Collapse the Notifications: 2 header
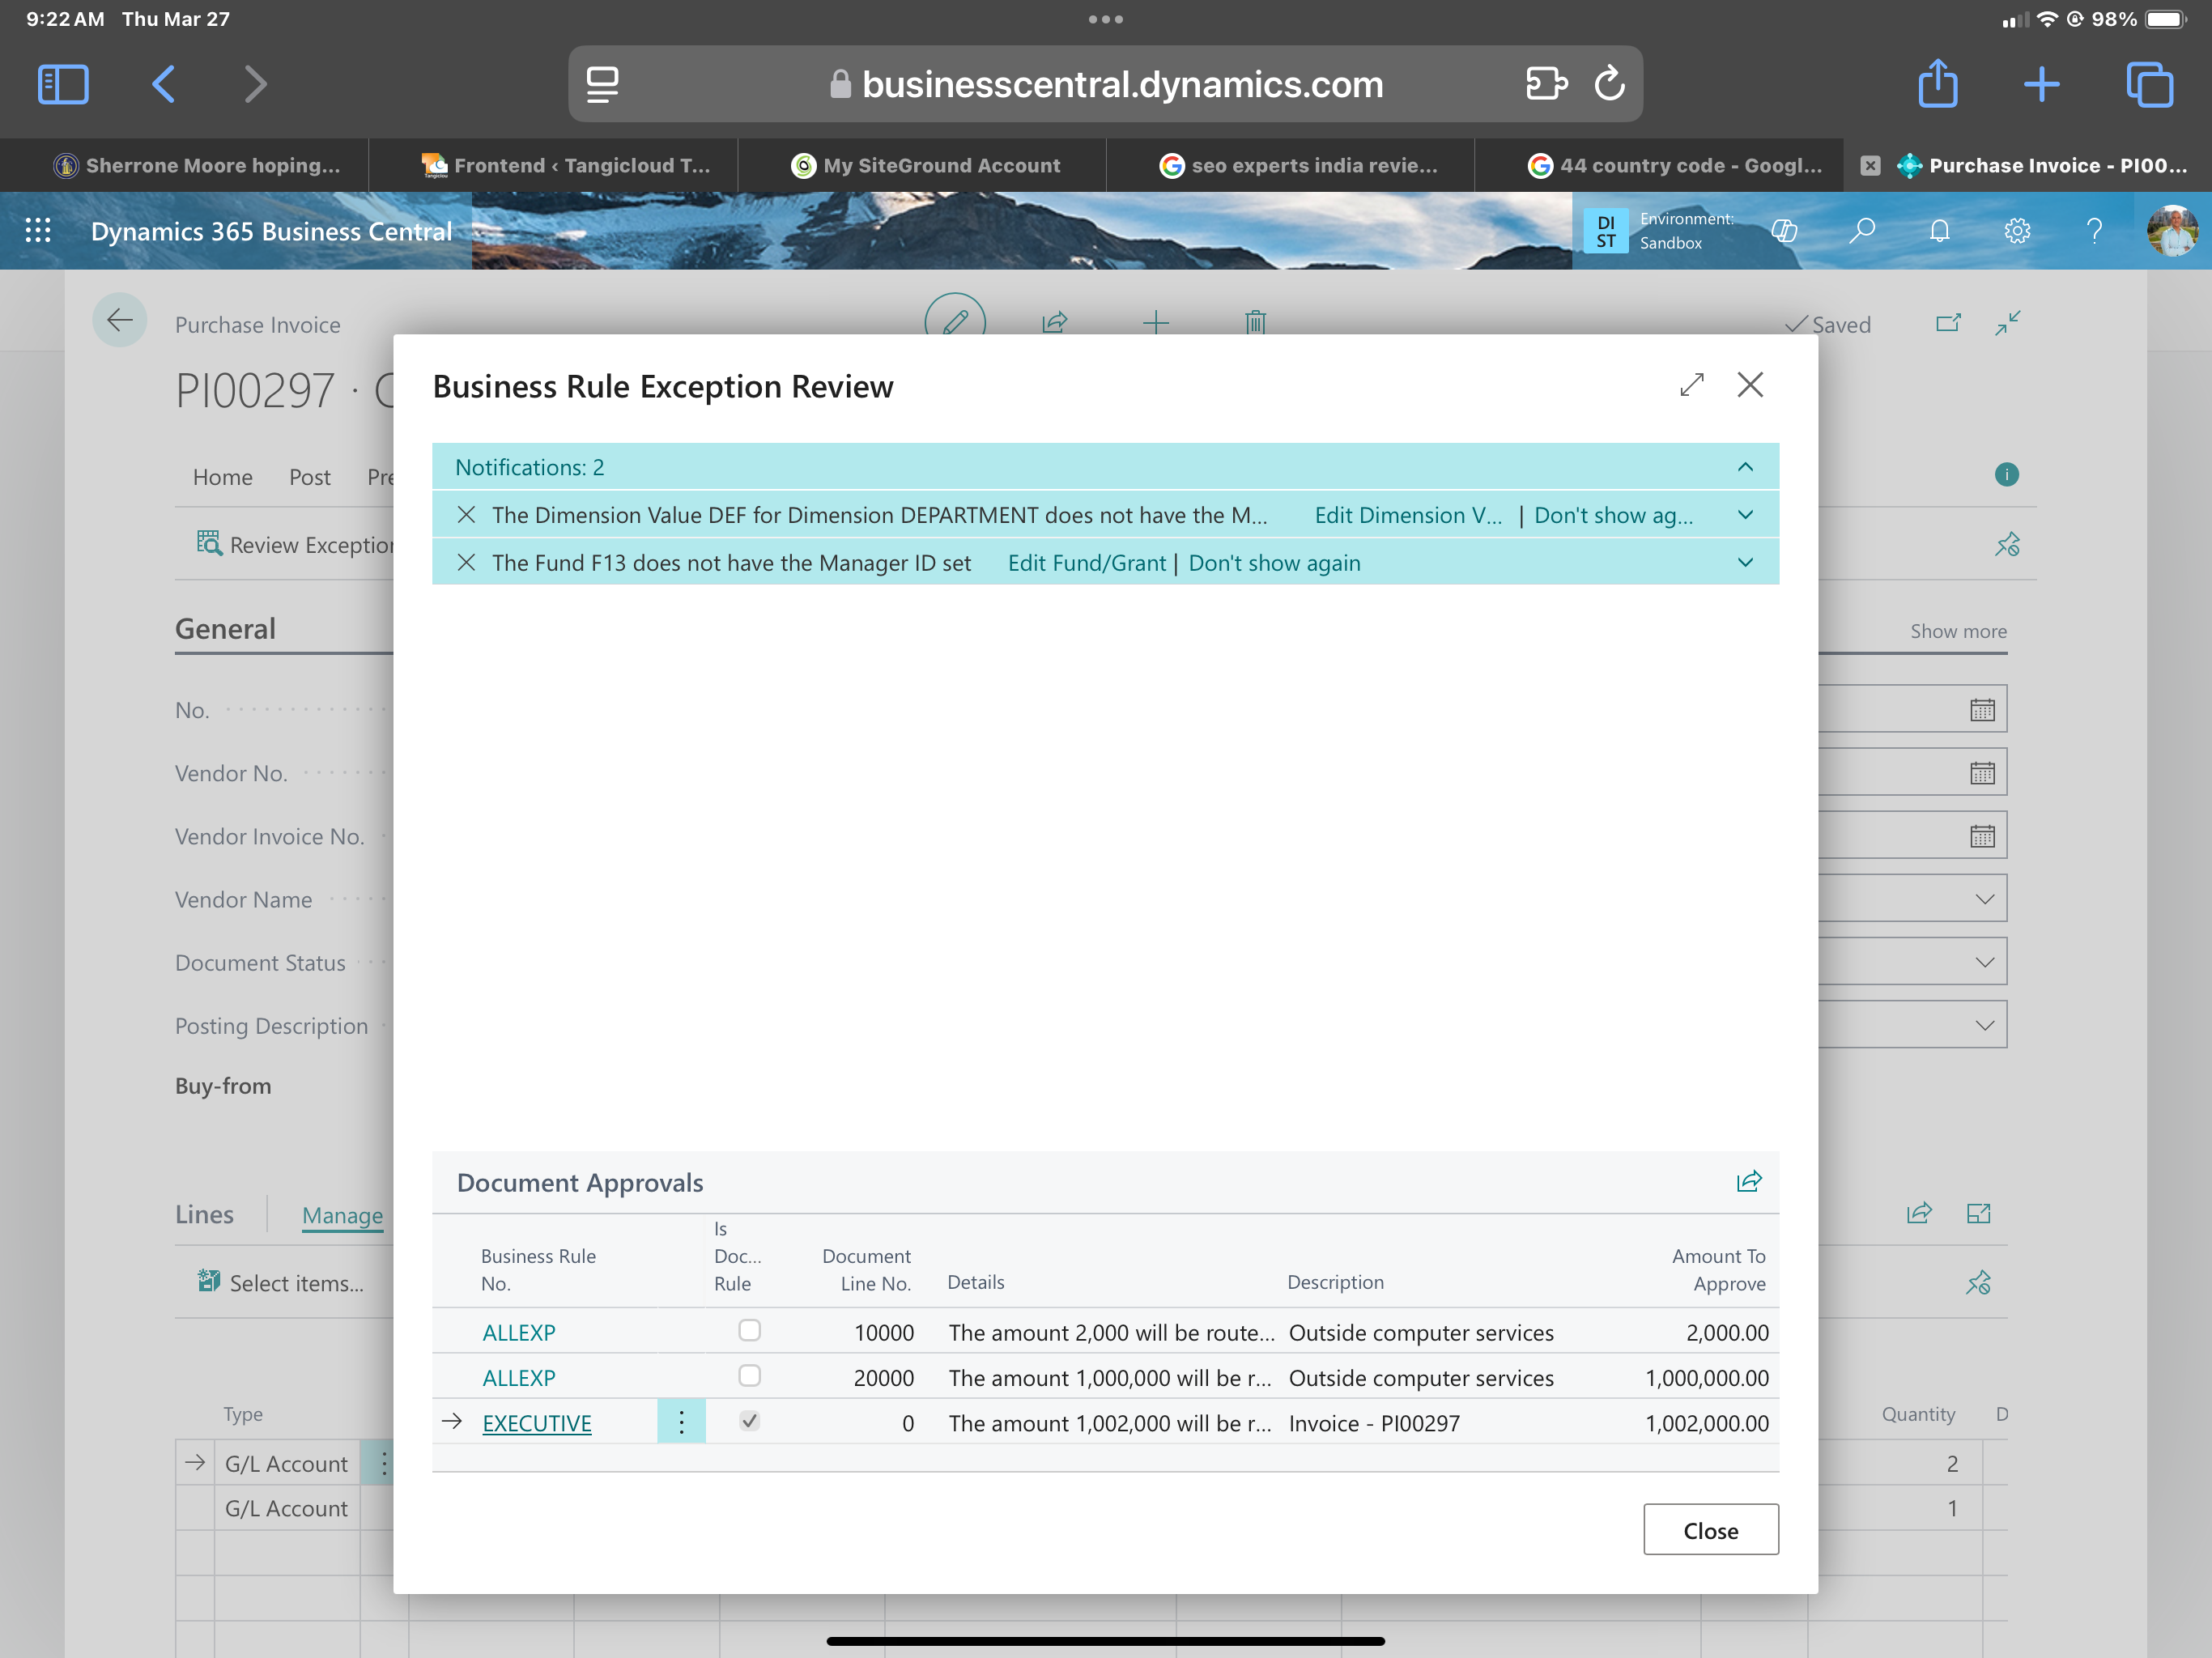The height and width of the screenshot is (1658, 2212). 1745,467
